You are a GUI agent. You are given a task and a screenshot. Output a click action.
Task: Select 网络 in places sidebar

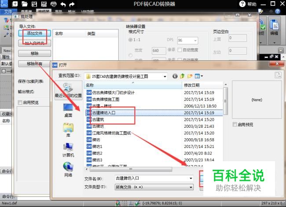tap(68, 170)
